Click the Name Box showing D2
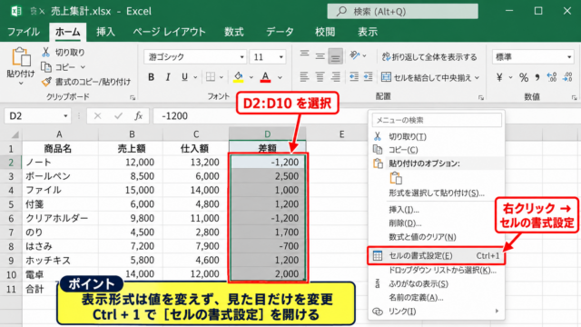 pyautogui.click(x=37, y=116)
